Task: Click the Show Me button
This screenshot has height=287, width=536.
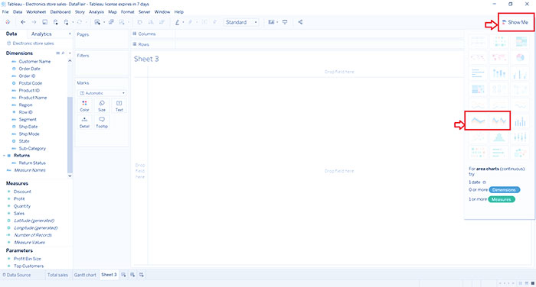Action: click(515, 22)
